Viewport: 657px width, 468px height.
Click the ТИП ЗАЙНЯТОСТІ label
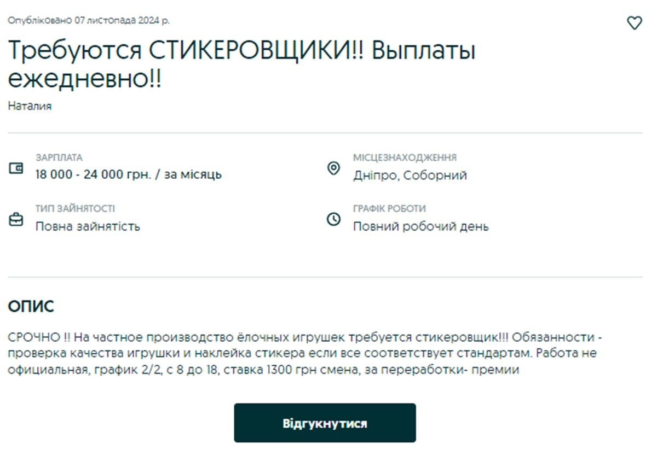pos(75,209)
